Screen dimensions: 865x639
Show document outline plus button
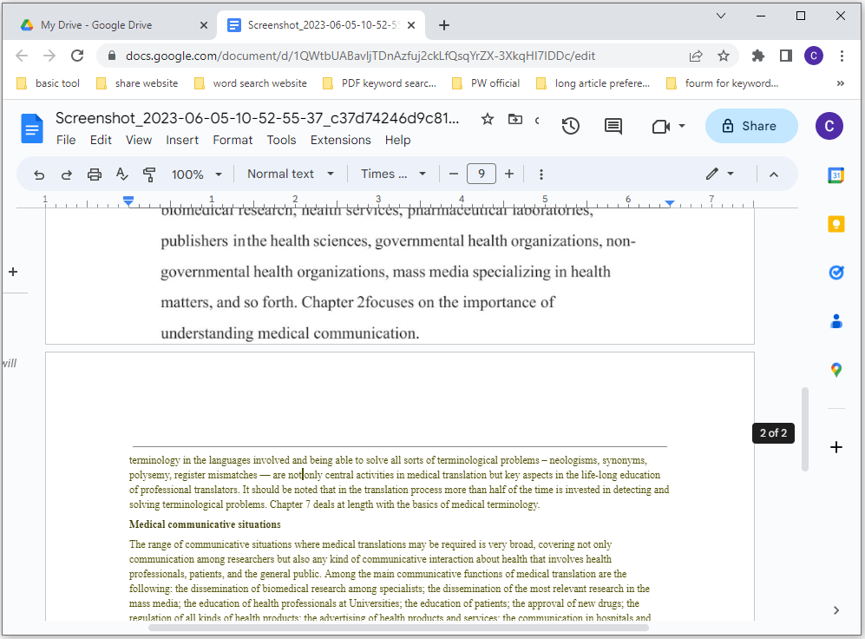pyautogui.click(x=13, y=272)
